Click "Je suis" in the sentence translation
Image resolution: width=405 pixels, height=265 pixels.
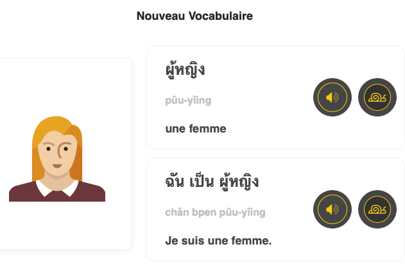[x=182, y=241]
